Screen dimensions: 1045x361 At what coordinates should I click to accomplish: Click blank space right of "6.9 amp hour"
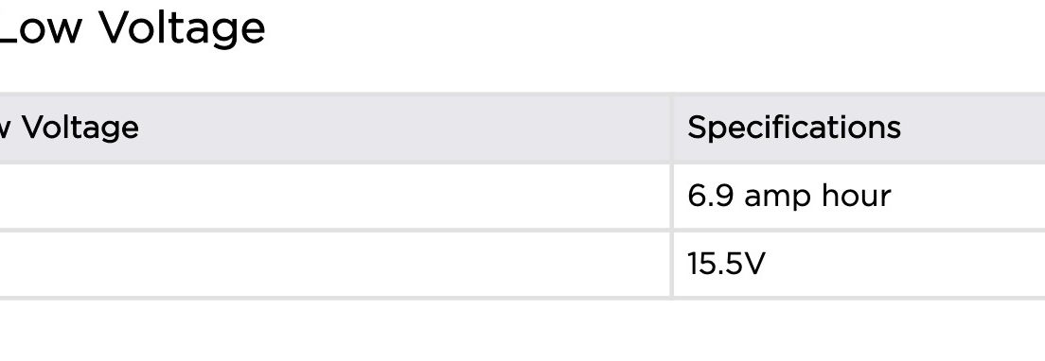click(x=967, y=197)
